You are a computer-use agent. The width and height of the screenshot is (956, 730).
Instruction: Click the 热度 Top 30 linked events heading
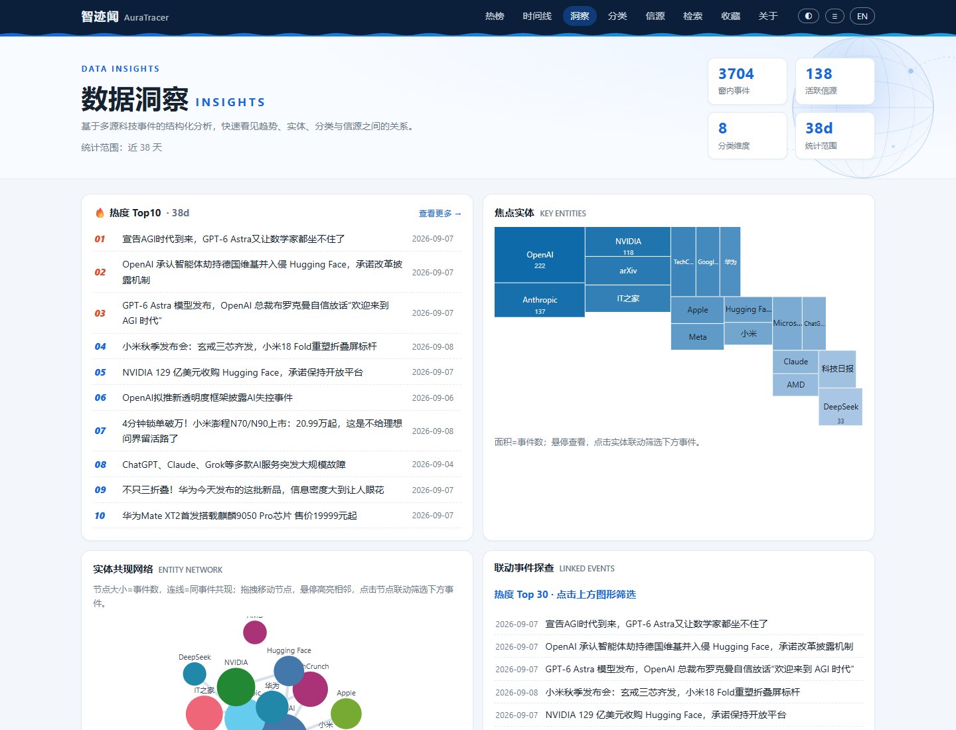pos(565,595)
